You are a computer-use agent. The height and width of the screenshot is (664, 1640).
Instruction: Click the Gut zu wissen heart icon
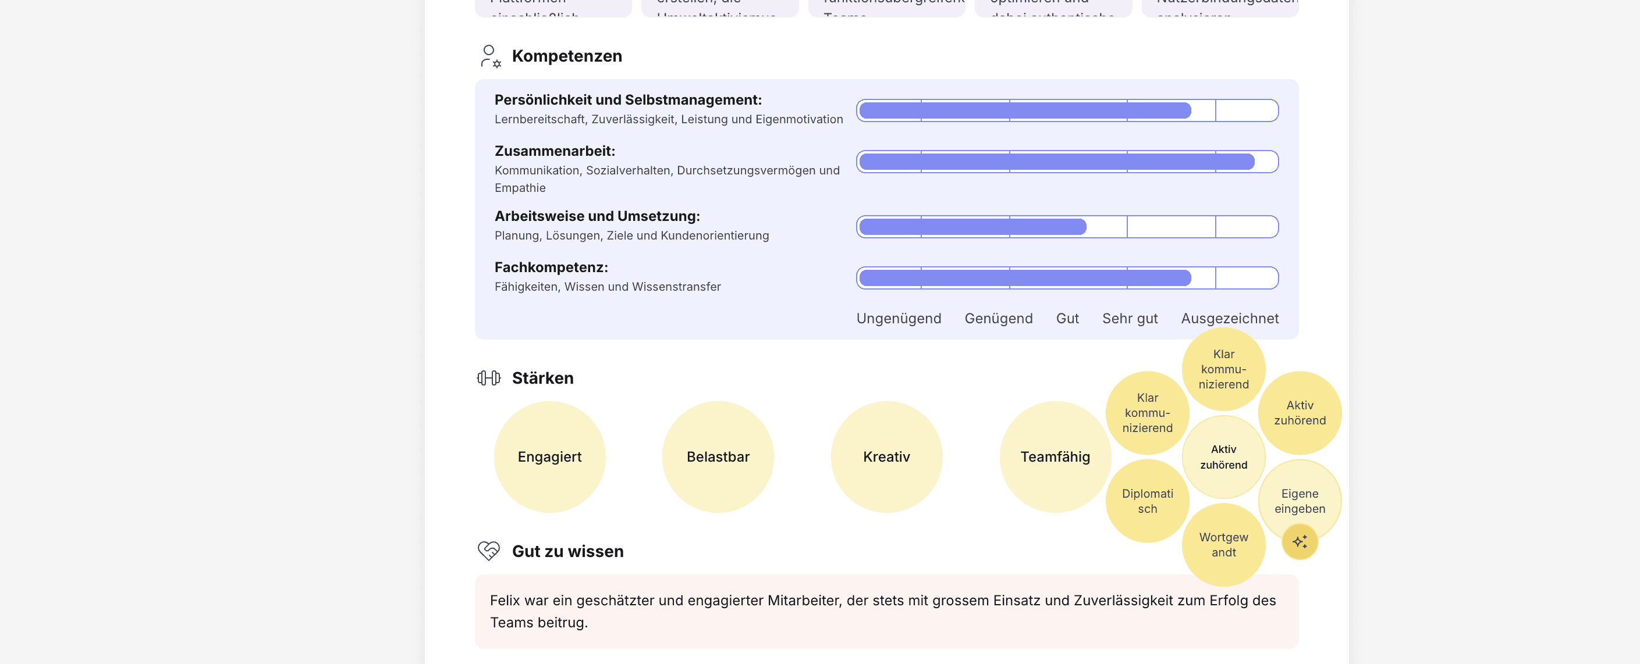pos(488,551)
